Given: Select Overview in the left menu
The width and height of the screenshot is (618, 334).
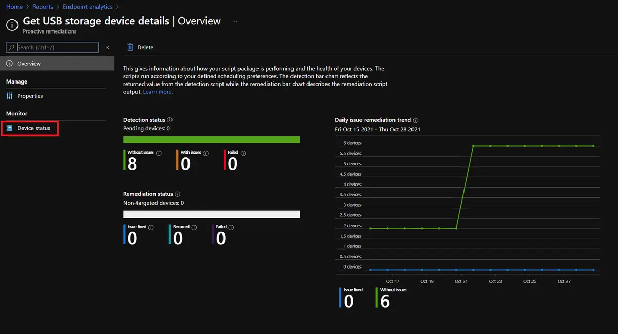Looking at the screenshot, I should pyautogui.click(x=29, y=64).
